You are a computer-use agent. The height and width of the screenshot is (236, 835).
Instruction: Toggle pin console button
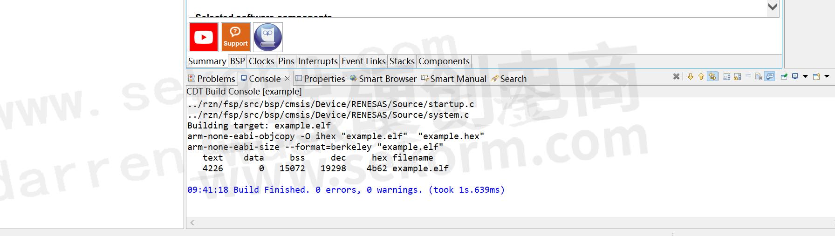tap(784, 77)
